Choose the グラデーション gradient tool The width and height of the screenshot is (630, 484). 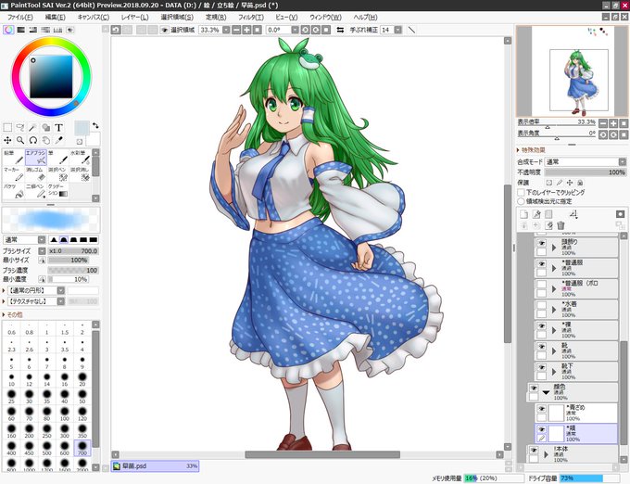[x=57, y=191]
